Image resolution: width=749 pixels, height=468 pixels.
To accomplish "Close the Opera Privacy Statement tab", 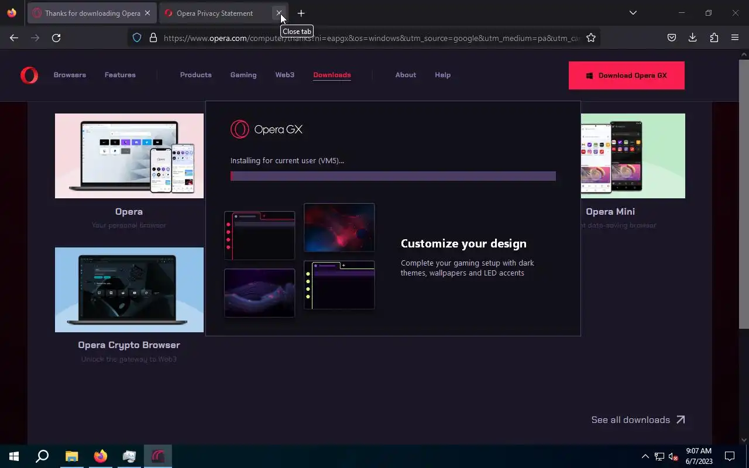I will tap(279, 13).
